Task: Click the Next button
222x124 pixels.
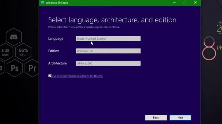Action: tap(180, 117)
